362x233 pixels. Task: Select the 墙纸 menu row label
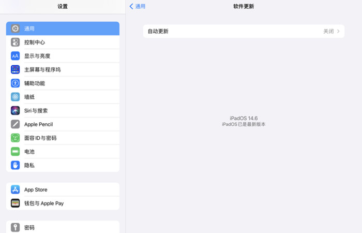[29, 97]
